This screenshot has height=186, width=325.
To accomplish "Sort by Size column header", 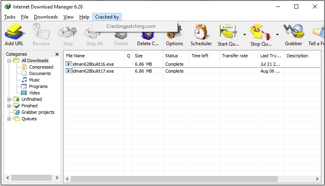I will pos(148,56).
